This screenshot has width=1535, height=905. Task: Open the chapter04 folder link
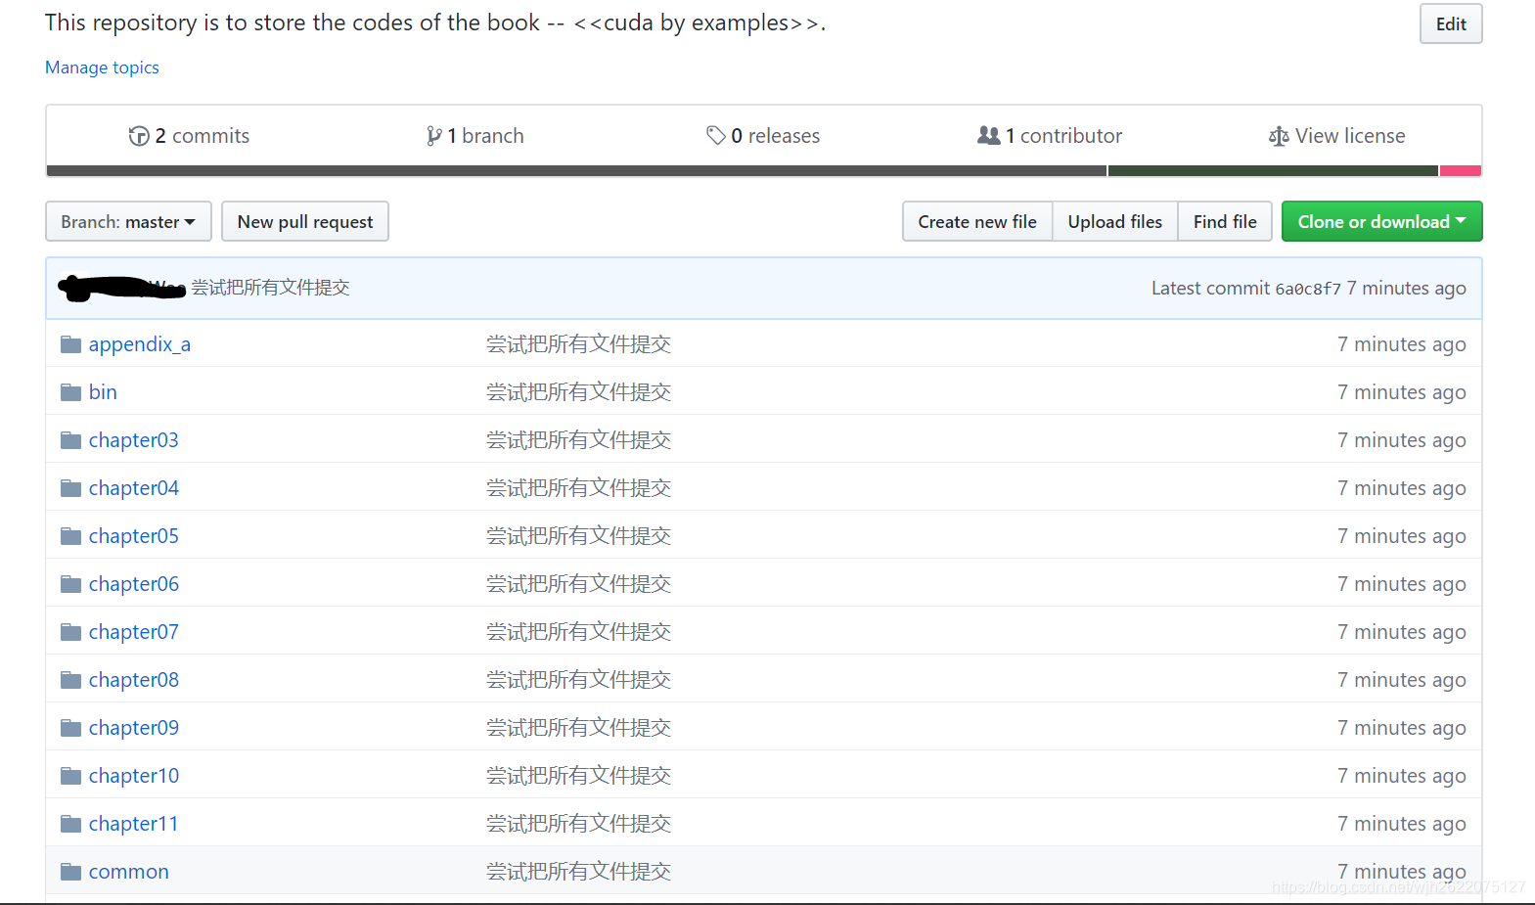(x=133, y=488)
